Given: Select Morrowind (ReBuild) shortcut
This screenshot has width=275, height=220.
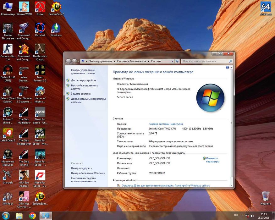Looking at the screenshot, I should 8,157.
